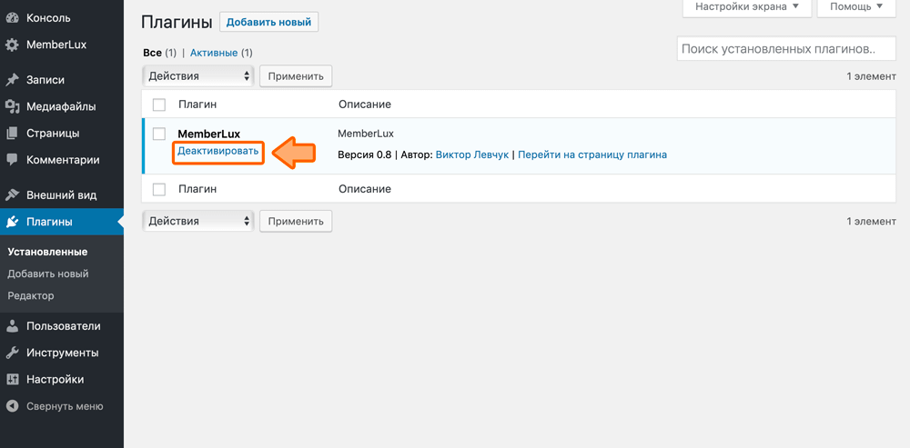Click the Внешний вид brush icon
Screen dimensions: 910x448
pos(12,195)
